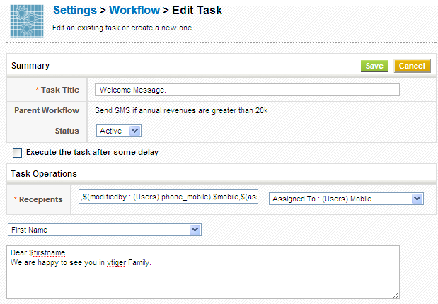
Task: Expand the Assigned To (Users) Mobile dropdown
Action: [346, 199]
